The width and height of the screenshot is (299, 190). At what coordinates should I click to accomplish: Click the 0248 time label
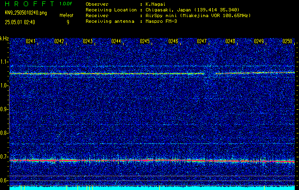(x=230, y=41)
